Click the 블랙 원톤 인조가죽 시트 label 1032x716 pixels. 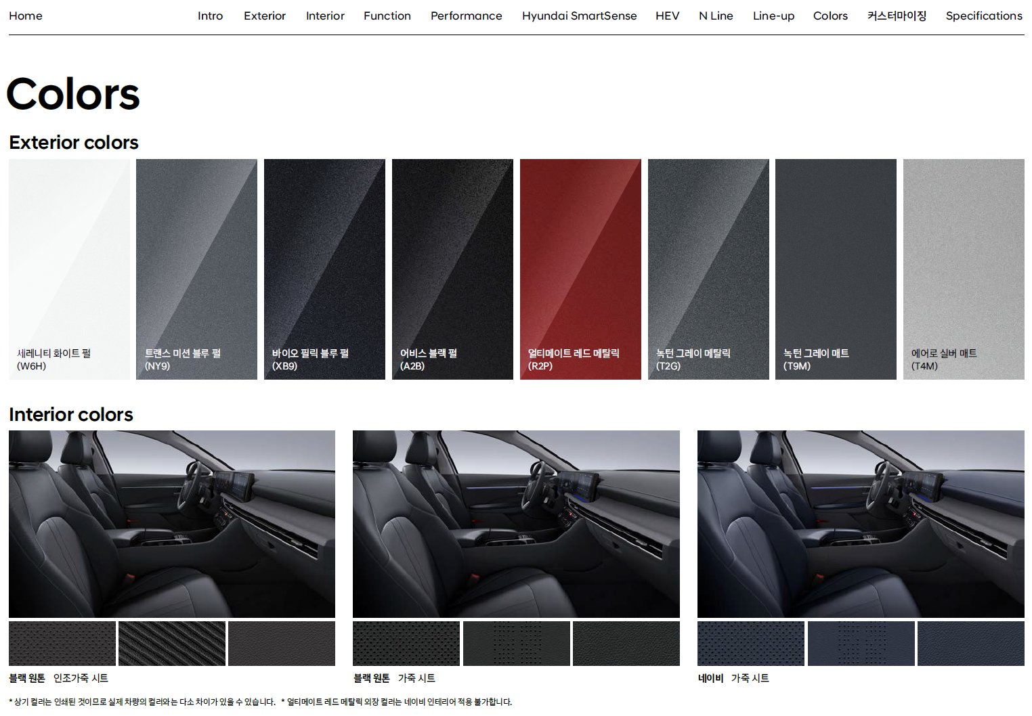pyautogui.click(x=58, y=678)
